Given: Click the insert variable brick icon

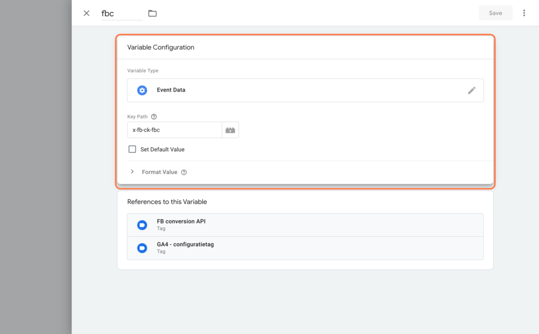Looking at the screenshot, I should [x=231, y=130].
